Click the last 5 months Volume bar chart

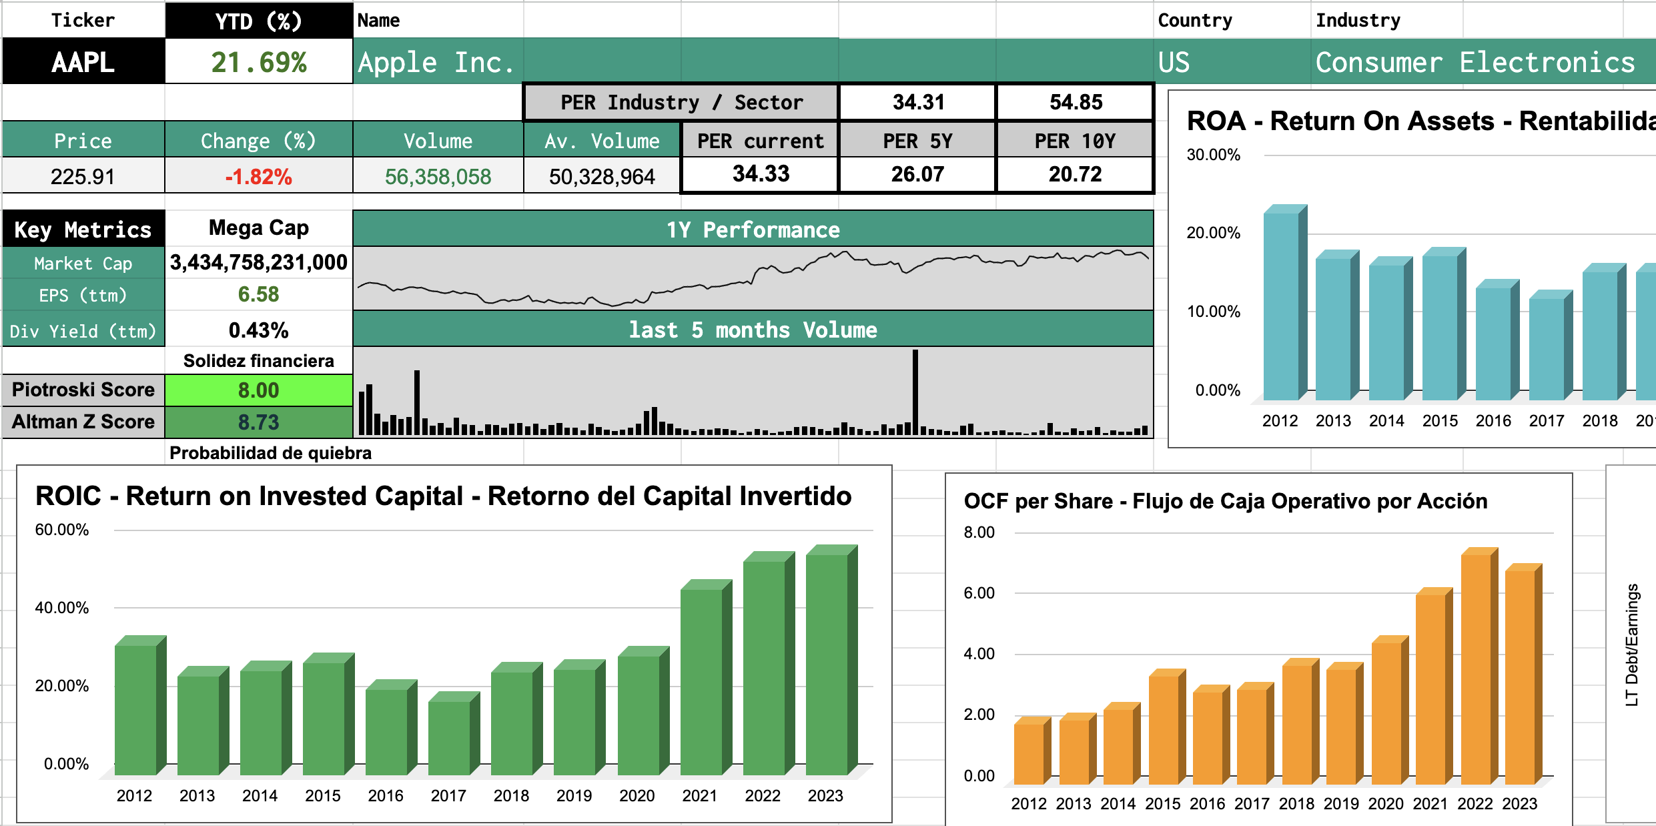coord(753,392)
